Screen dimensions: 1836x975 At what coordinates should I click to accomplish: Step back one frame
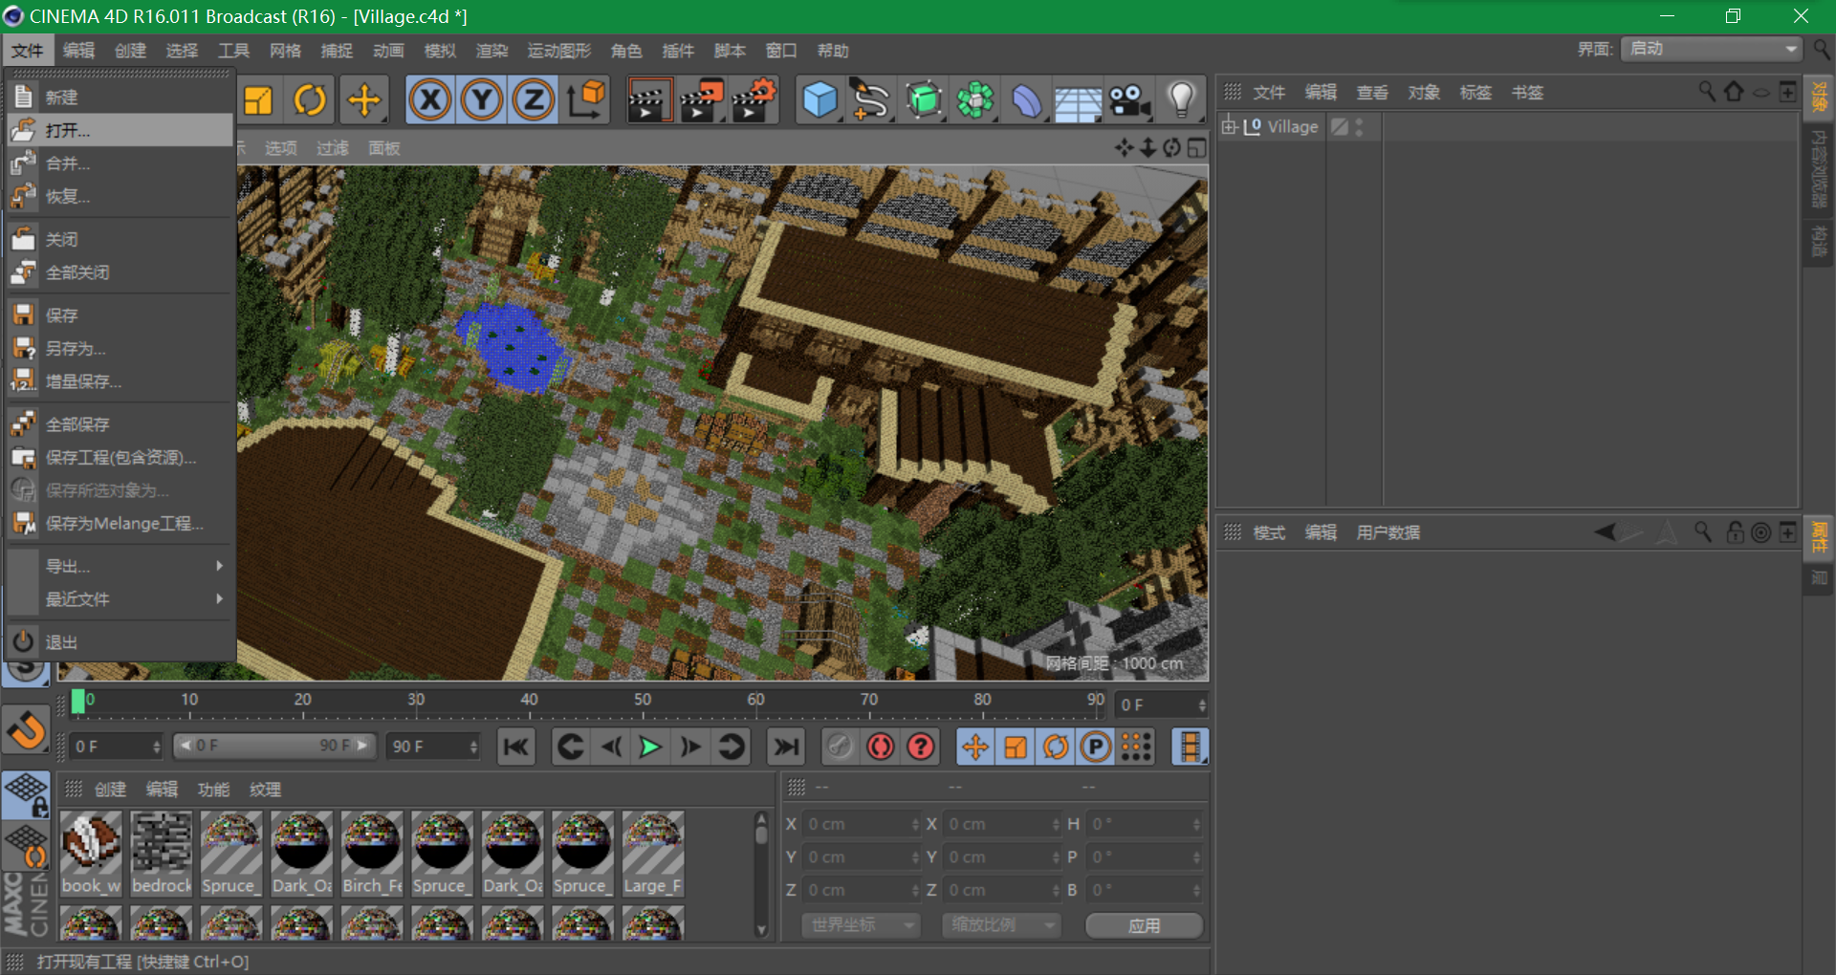(610, 747)
